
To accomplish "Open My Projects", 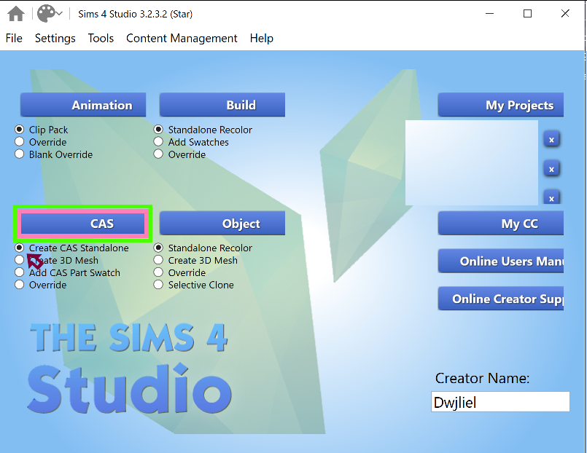I will (x=500, y=105).
